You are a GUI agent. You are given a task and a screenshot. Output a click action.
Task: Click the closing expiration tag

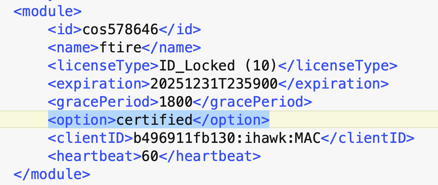pos(333,84)
